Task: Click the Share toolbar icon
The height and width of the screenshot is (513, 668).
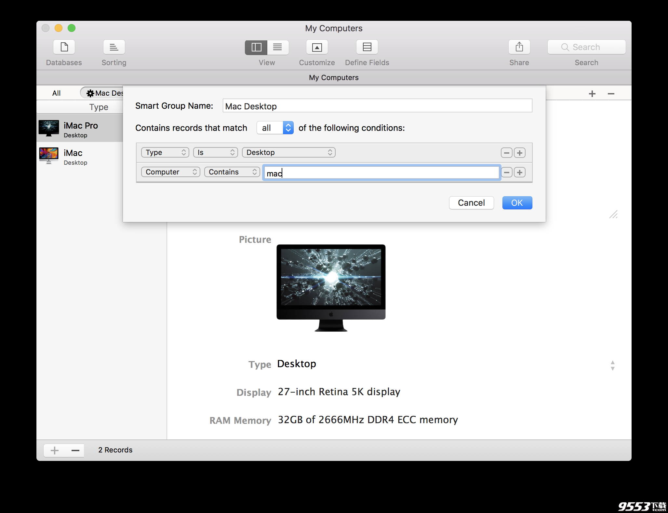Action: point(519,48)
